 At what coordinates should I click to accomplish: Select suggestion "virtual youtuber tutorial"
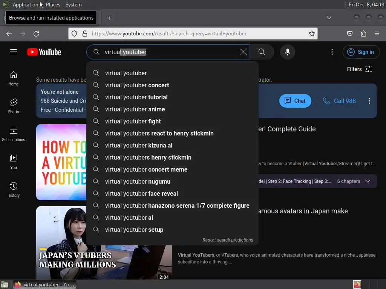(172, 97)
